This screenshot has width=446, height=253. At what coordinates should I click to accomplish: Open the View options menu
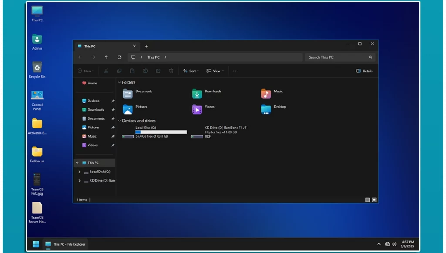215,71
